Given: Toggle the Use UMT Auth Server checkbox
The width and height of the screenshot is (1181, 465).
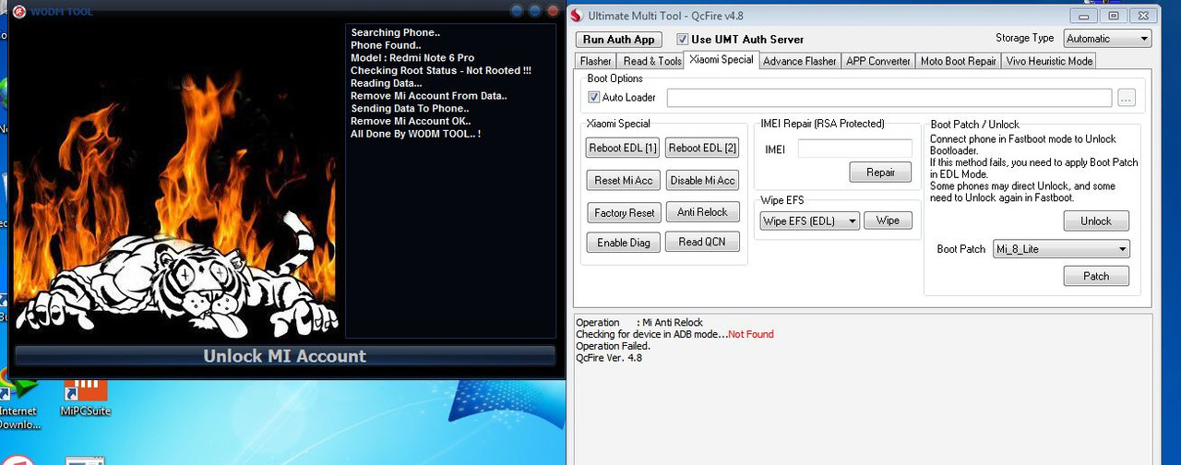Looking at the screenshot, I should 683,40.
